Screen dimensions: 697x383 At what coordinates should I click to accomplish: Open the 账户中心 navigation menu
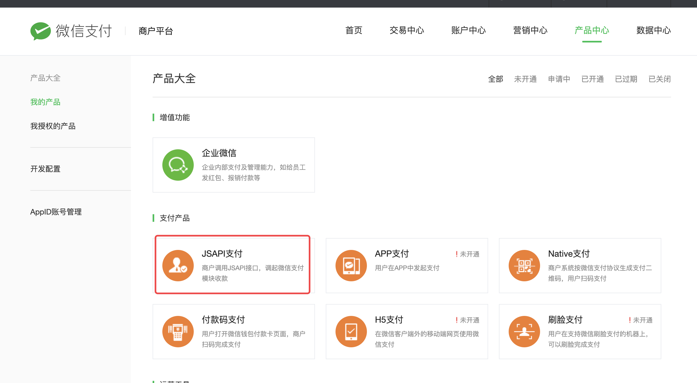tap(468, 30)
